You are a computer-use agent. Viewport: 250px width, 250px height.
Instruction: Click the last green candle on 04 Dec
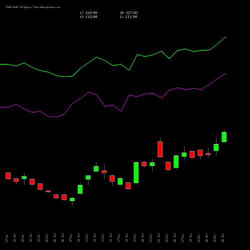tap(224, 137)
